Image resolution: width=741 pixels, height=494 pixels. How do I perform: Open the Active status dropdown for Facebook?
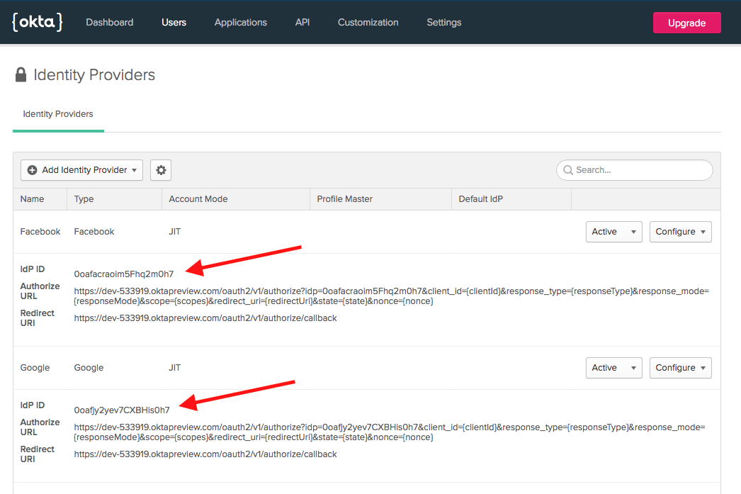(x=613, y=232)
